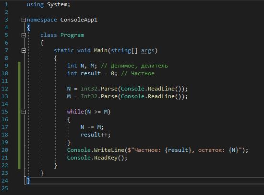Click the WriteLine method name
Screen dimensions: 264x195
(109, 150)
